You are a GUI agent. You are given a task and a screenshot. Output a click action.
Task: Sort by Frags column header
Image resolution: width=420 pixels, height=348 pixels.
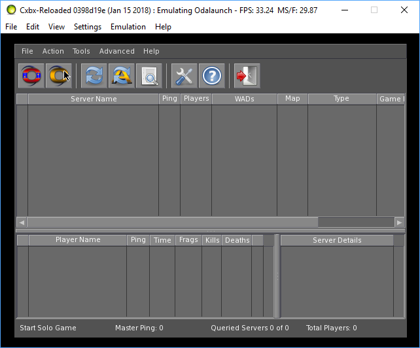coord(188,240)
